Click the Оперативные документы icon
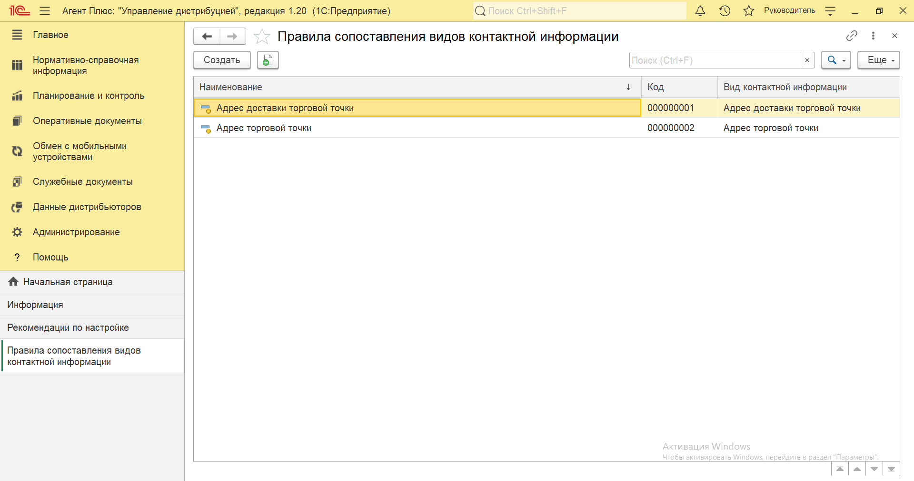 17,121
